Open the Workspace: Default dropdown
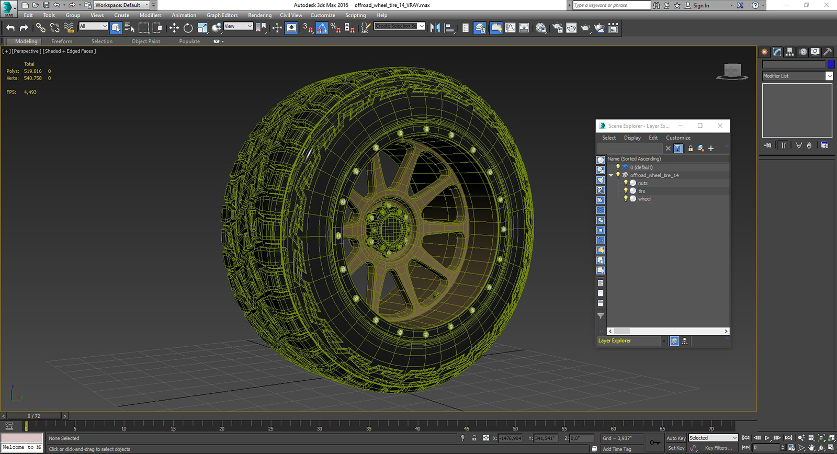Image resolution: width=837 pixels, height=454 pixels. [x=121, y=5]
